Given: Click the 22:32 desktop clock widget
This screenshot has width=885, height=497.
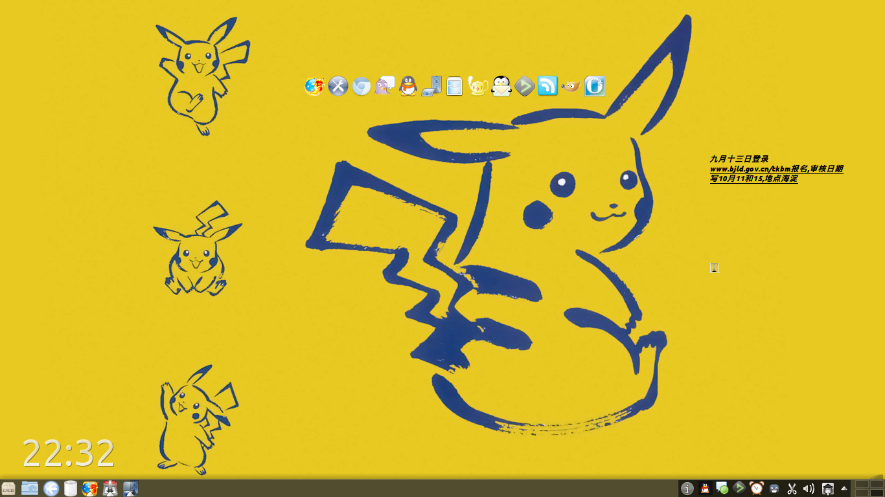Looking at the screenshot, I should click(x=69, y=453).
